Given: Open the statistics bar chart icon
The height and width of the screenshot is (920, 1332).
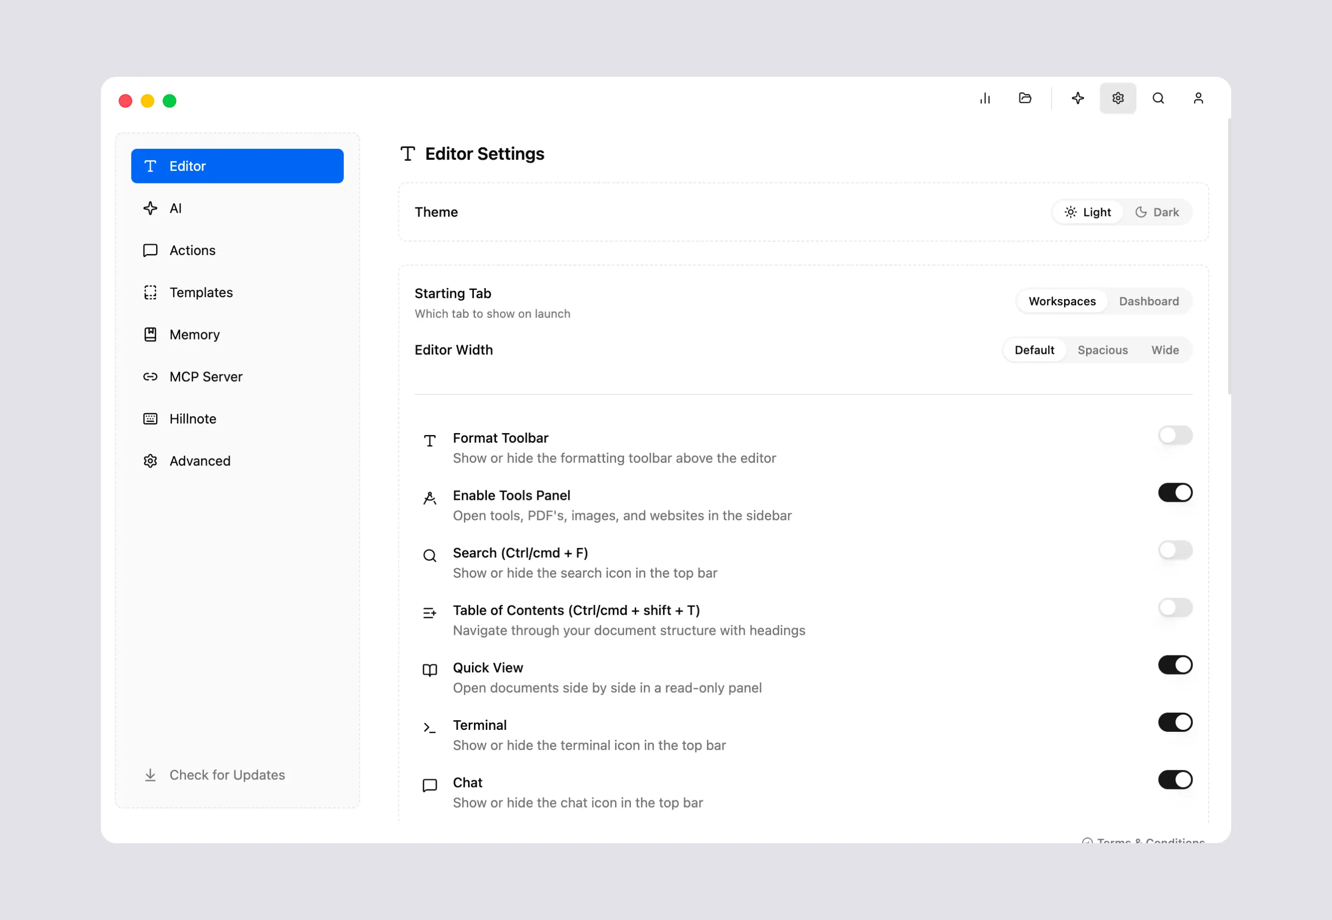Looking at the screenshot, I should 985,98.
